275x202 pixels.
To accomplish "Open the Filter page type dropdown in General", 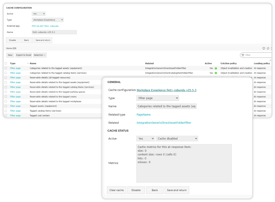I will click(158, 98).
